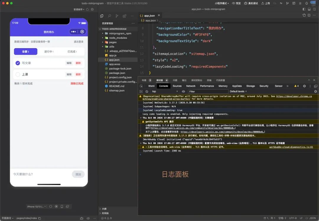The height and width of the screenshot is (221, 319).
Task: Toggle the console sidebar panel icon
Action: (141, 91)
